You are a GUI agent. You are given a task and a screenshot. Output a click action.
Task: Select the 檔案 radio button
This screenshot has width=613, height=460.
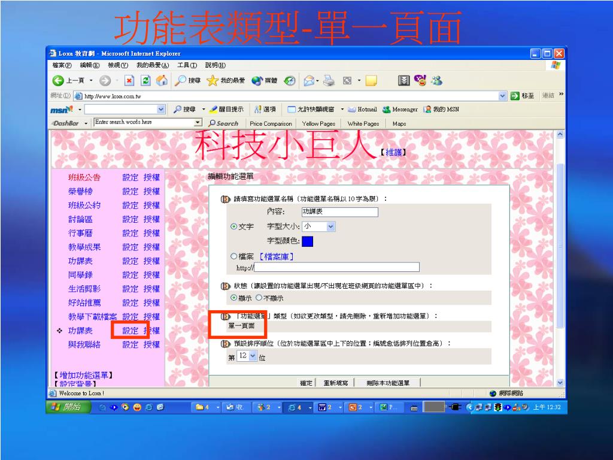coord(234,256)
